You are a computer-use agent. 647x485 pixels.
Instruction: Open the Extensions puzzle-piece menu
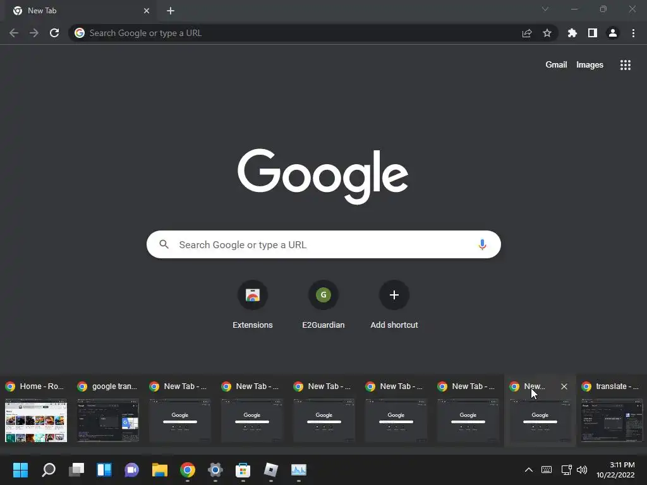572,33
